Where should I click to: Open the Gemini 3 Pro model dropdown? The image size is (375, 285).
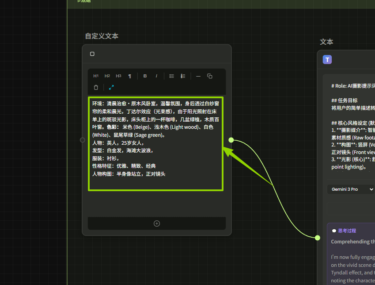tap(351, 189)
